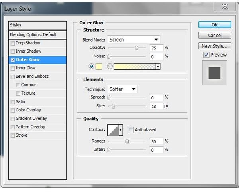Enable Bevel and Emboss checkbox

pyautogui.click(x=13, y=77)
